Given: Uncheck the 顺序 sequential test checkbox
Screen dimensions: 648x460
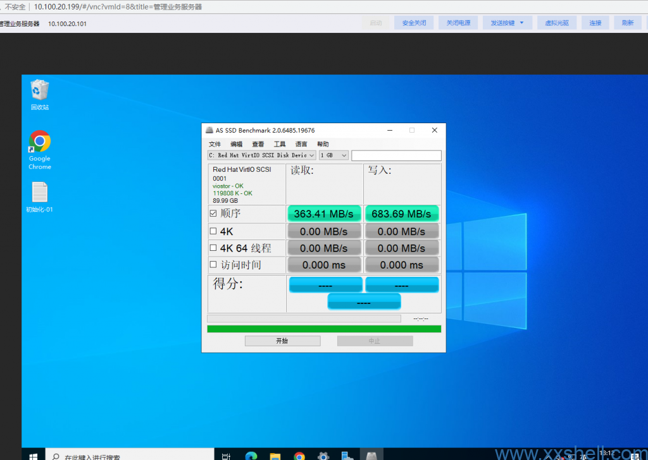Looking at the screenshot, I should pyautogui.click(x=213, y=214).
